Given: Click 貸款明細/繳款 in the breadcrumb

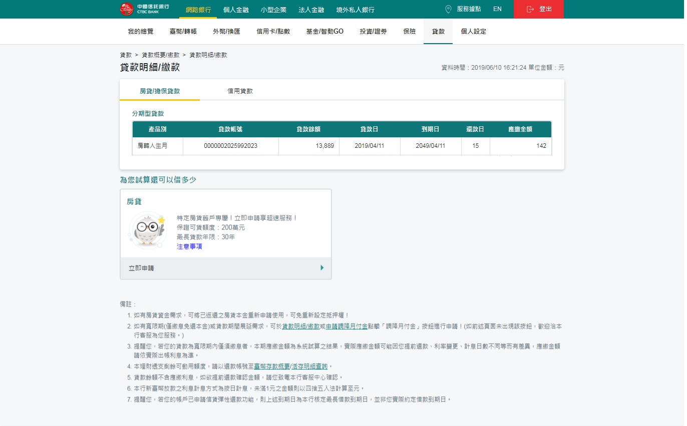Looking at the screenshot, I should [x=208, y=55].
